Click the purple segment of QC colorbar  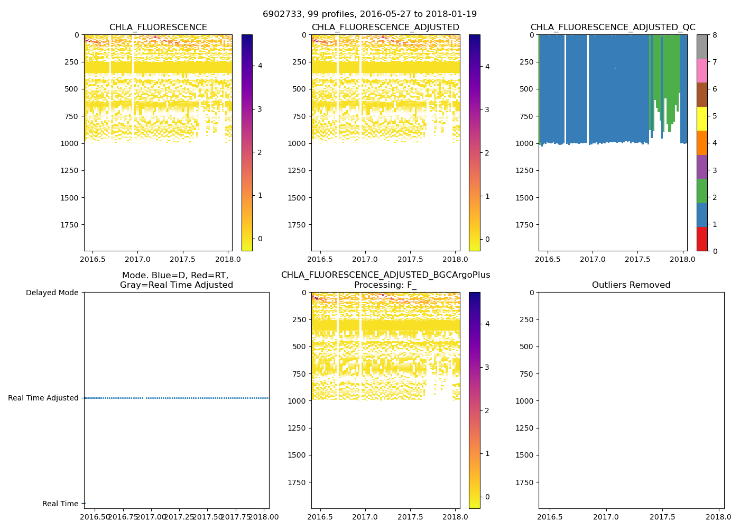tap(702, 167)
